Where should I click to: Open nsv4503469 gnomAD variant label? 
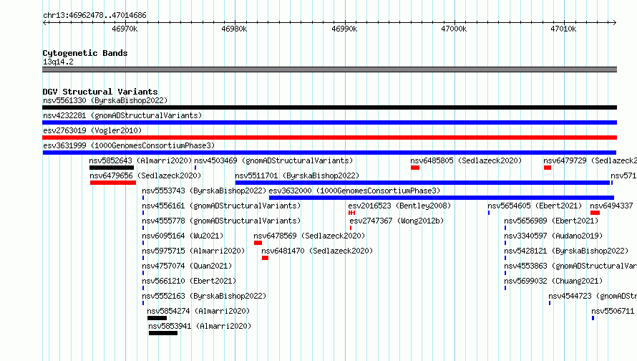273,160
